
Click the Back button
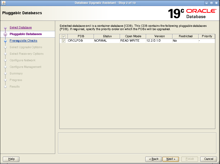154,159
